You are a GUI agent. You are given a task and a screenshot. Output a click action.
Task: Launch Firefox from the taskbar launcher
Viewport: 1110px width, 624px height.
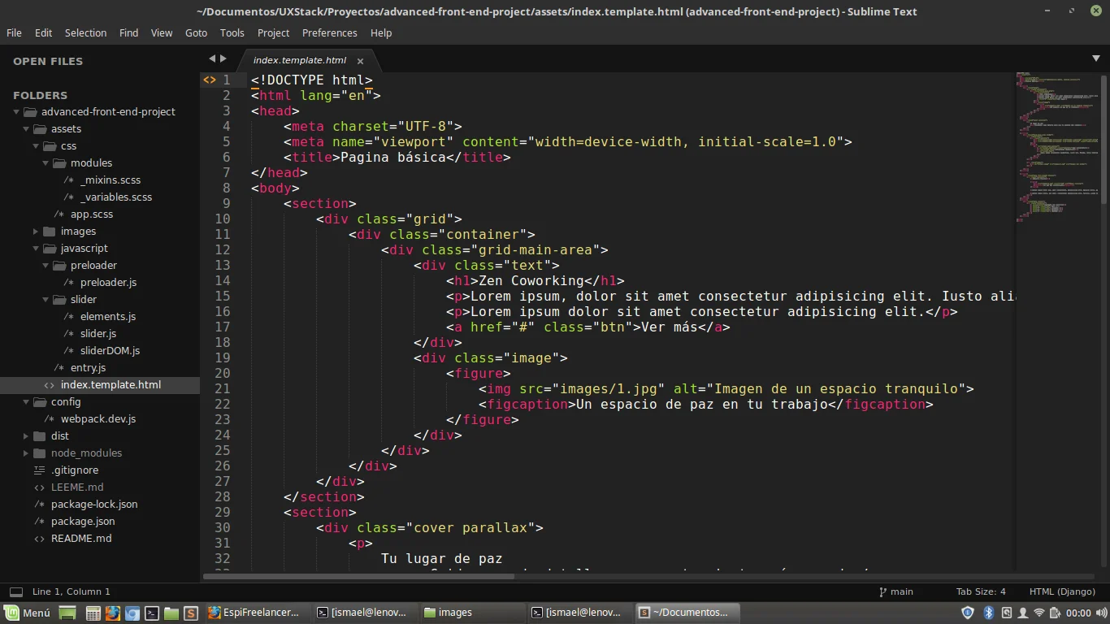[113, 613]
